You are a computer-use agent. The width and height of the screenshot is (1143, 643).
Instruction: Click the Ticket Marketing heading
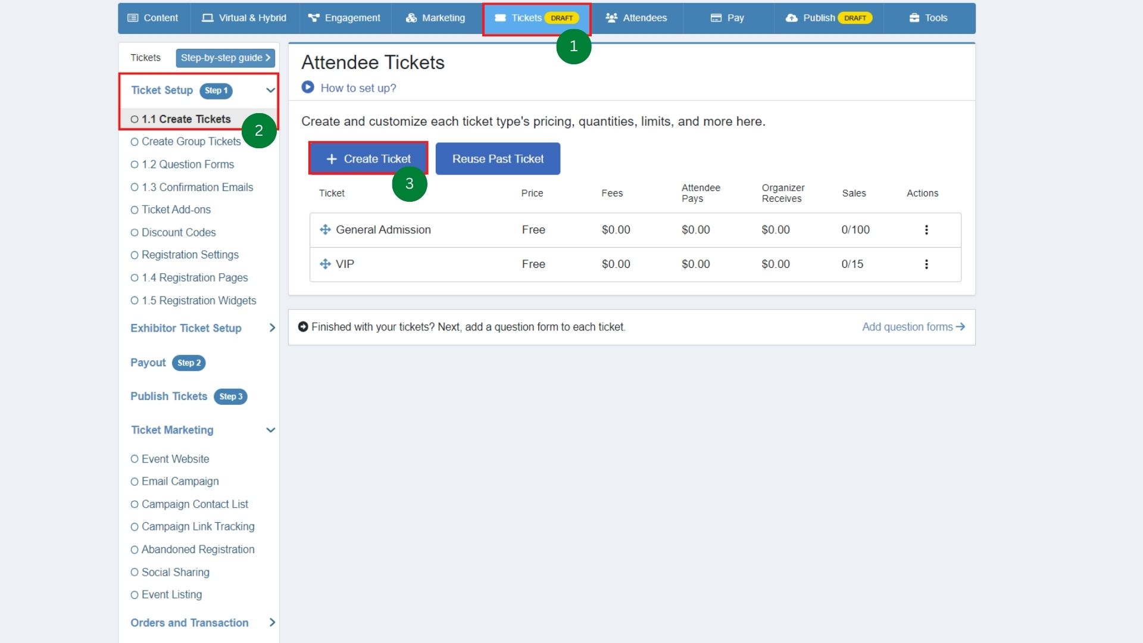[172, 430]
